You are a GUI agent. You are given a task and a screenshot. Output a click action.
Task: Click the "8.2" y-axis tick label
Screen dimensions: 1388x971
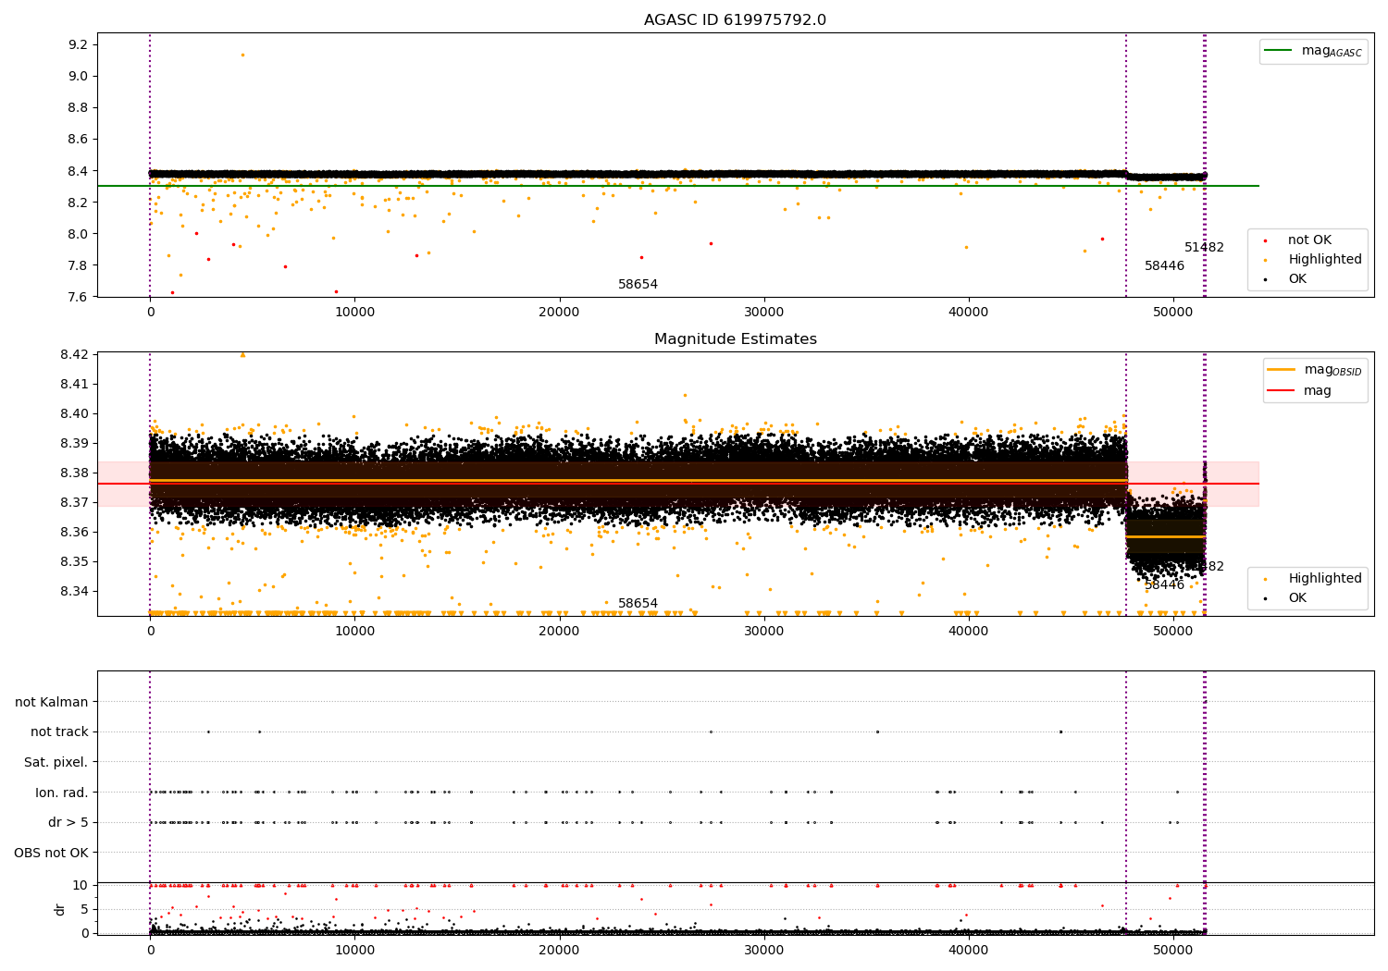click(x=79, y=203)
